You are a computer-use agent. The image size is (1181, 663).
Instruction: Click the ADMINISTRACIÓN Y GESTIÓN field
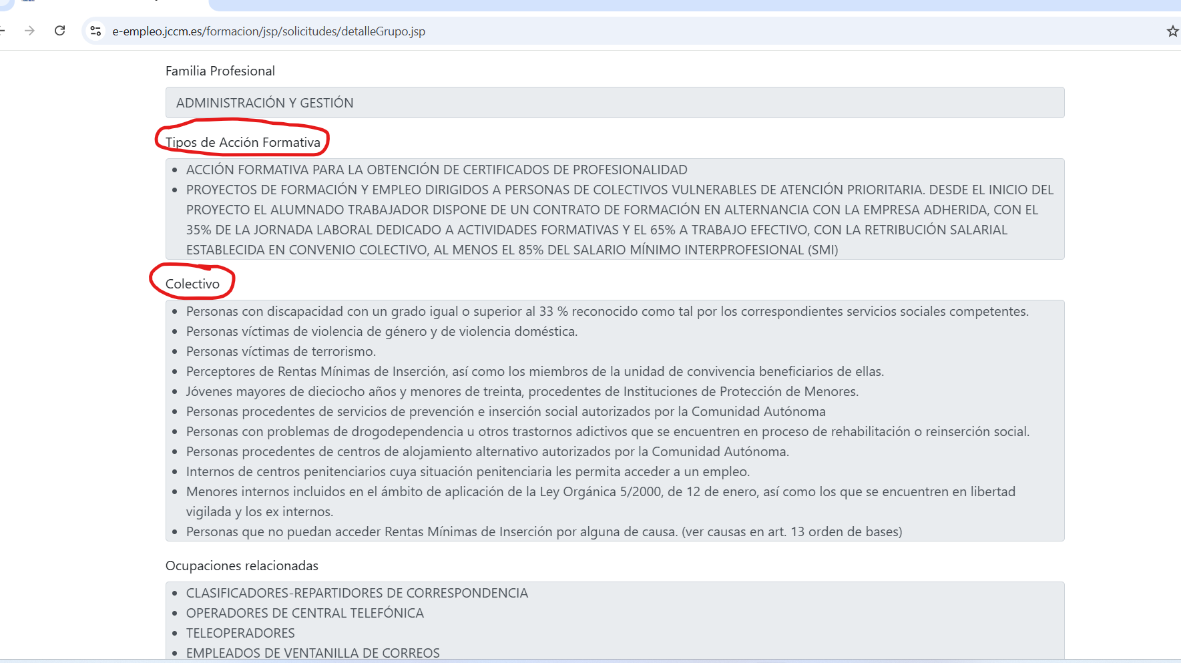[x=615, y=103]
